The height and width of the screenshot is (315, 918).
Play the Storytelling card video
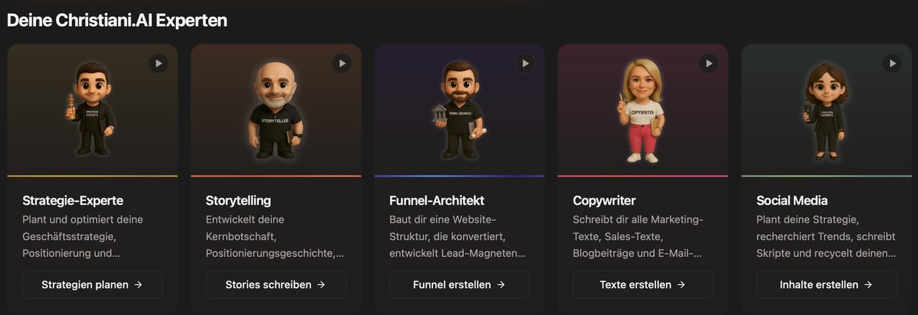point(342,63)
